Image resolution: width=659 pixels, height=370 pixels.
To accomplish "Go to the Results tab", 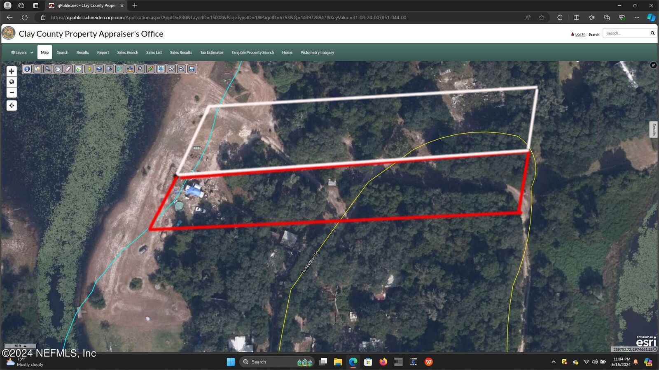I will [83, 53].
